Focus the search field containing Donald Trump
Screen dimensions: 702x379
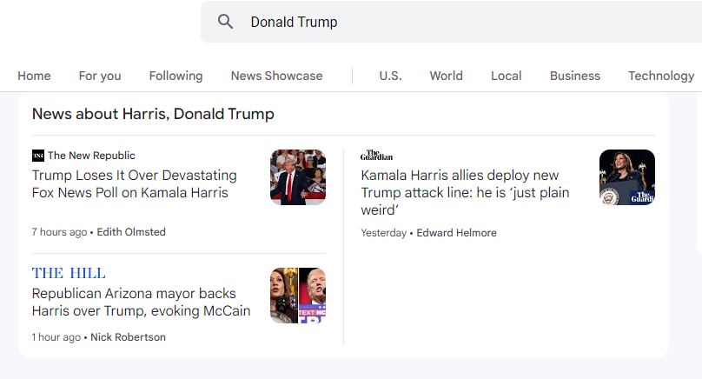pyautogui.click(x=451, y=22)
